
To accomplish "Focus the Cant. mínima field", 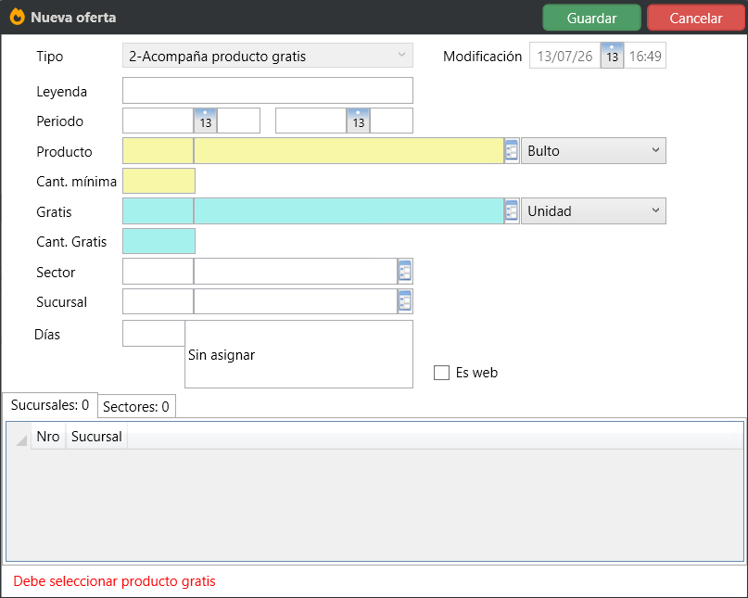I will click(158, 181).
